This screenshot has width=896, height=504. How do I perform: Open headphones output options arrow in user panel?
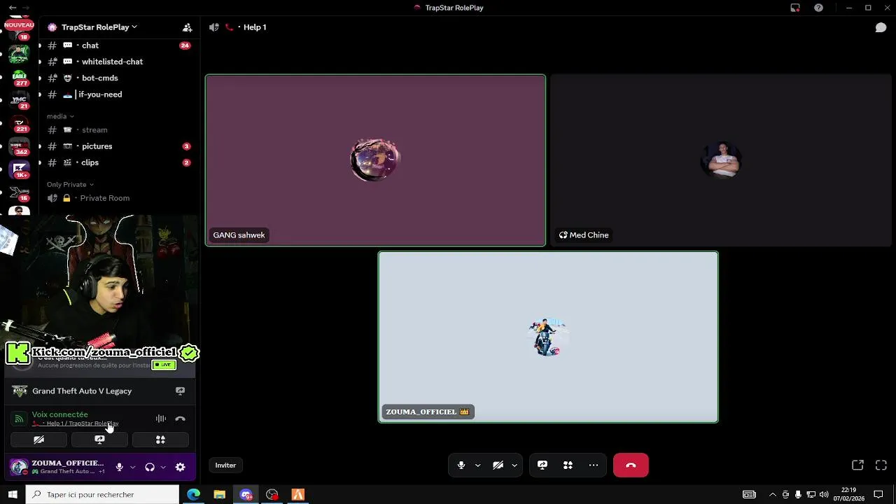click(x=163, y=467)
